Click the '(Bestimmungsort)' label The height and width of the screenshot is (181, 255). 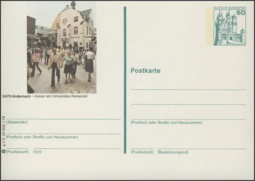click(x=173, y=152)
